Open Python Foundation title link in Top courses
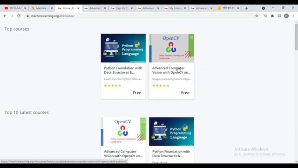This screenshot has height=168, width=298. [x=123, y=70]
